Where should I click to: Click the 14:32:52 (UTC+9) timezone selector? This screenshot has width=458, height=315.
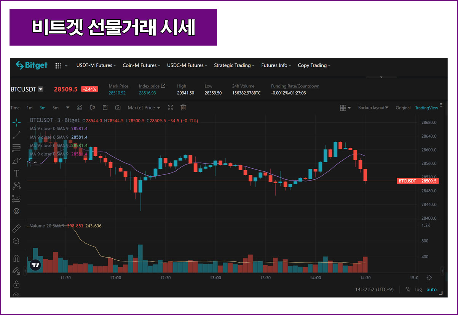point(374,290)
